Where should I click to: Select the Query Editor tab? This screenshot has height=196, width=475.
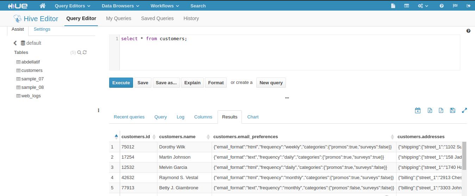81,18
